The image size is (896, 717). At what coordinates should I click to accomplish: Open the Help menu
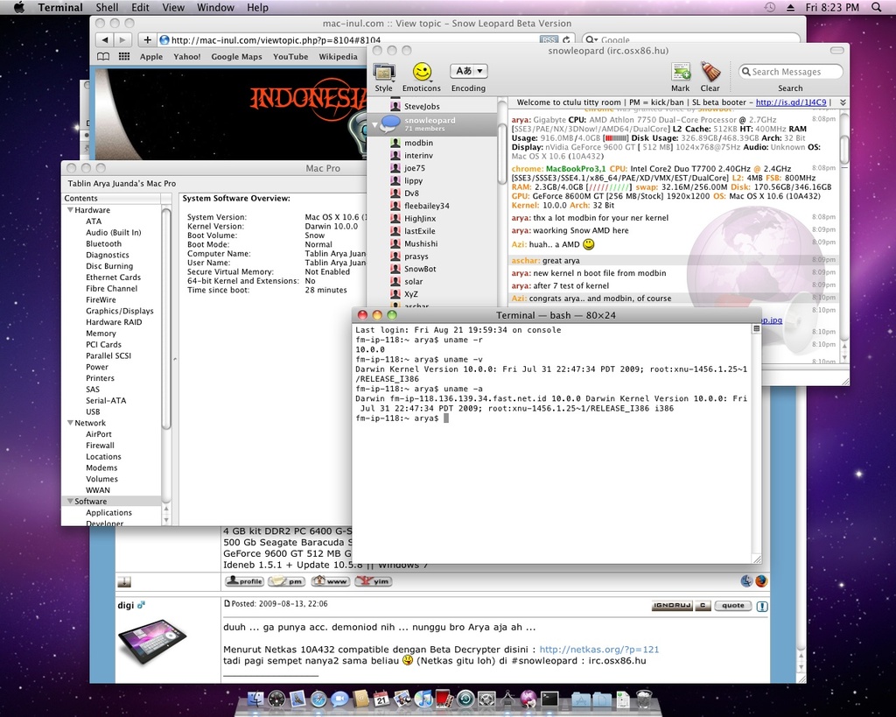pyautogui.click(x=258, y=7)
